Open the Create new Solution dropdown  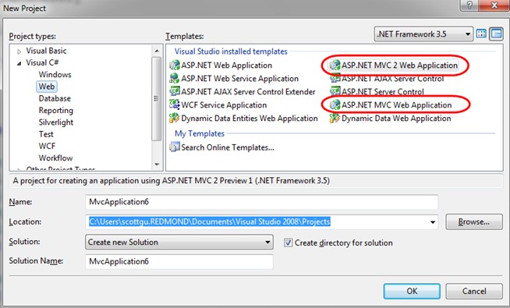click(x=179, y=243)
